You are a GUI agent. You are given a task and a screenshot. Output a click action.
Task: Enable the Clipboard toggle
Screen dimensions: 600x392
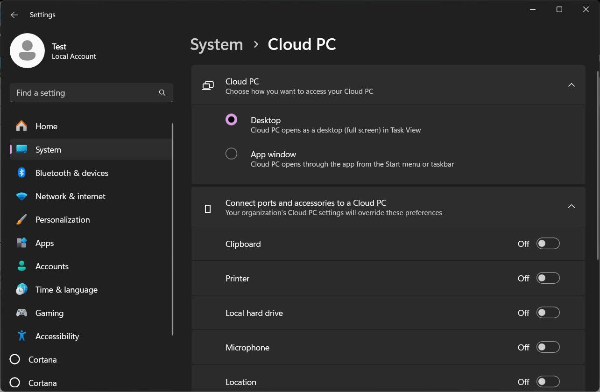pyautogui.click(x=548, y=243)
